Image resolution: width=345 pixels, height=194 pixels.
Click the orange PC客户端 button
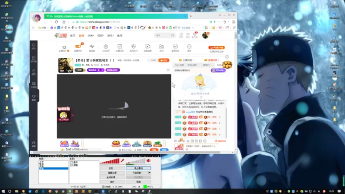pos(216,47)
